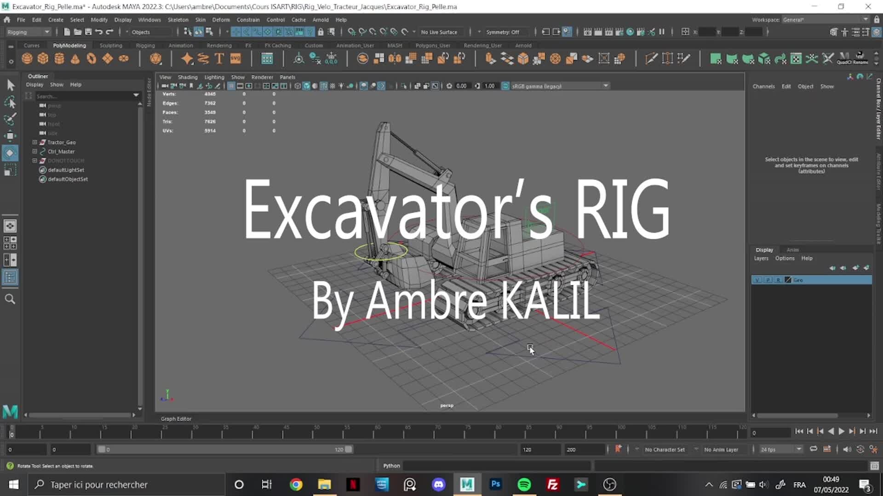Open the Skeleton menu
The image size is (883, 496).
point(178,20)
